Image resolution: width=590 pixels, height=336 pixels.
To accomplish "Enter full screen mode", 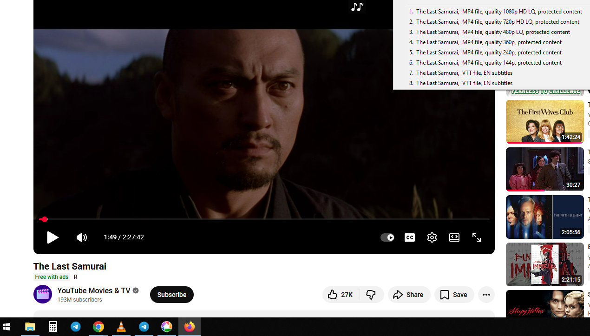I will (x=477, y=237).
